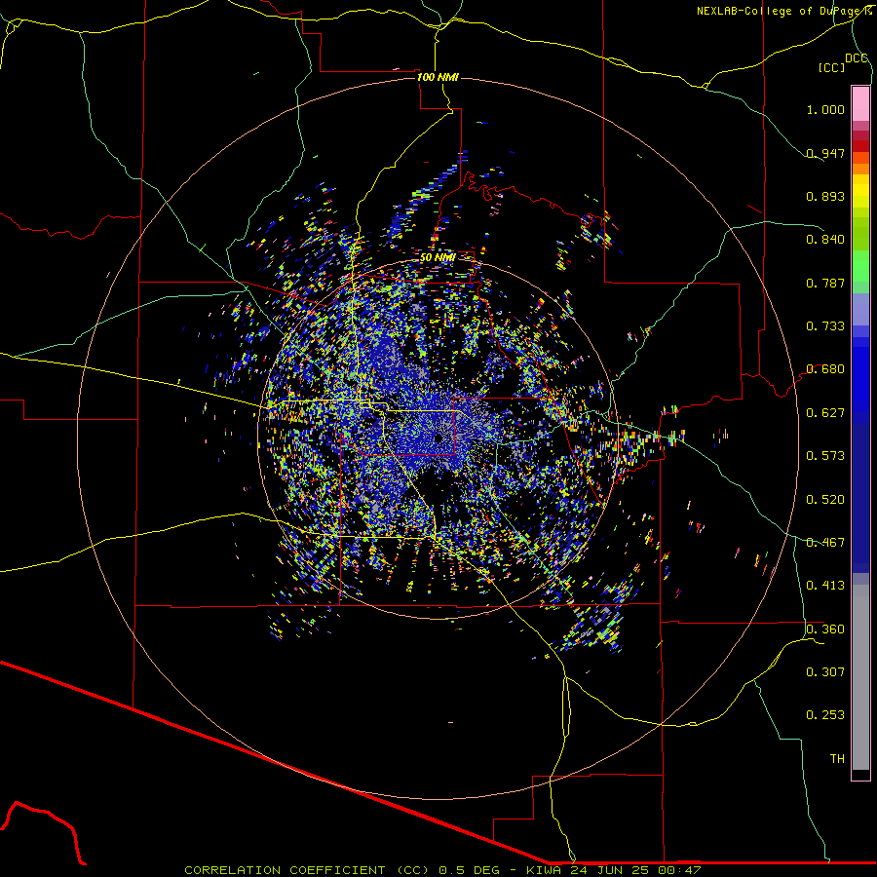
Task: Click the 0.680 scale value
Action: tap(825, 369)
